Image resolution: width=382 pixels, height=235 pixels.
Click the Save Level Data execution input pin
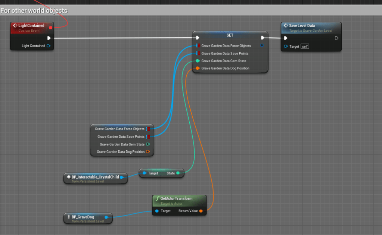286,38
